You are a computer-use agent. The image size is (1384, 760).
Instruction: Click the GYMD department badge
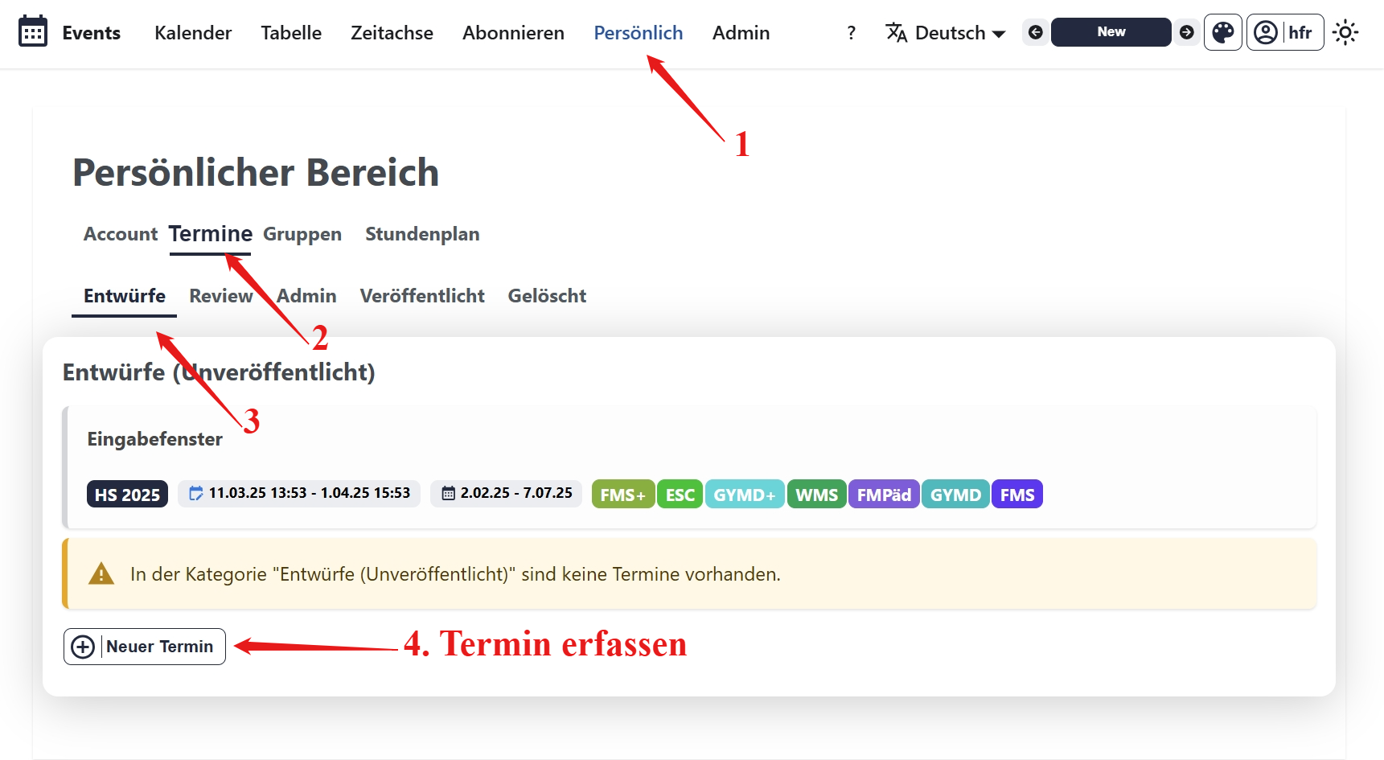[x=955, y=495]
